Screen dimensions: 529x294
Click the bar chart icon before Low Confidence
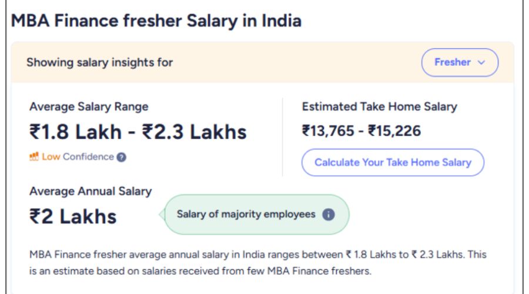pos(34,157)
